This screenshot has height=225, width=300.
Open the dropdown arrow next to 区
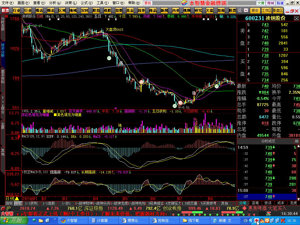(246, 10)
